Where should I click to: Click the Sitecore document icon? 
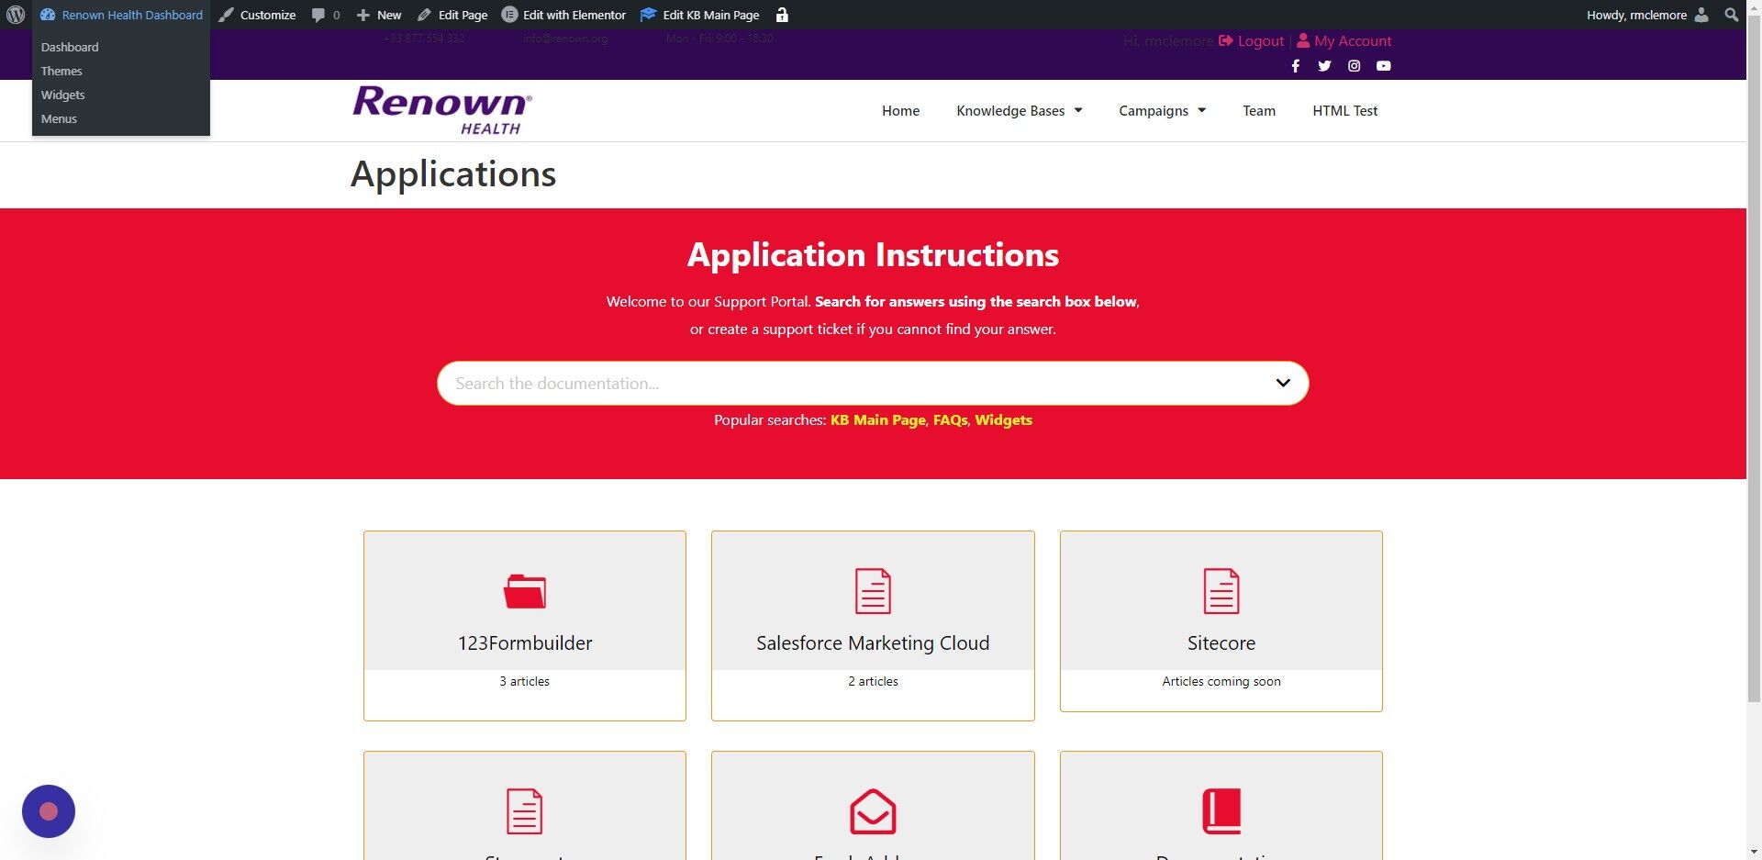(x=1221, y=591)
